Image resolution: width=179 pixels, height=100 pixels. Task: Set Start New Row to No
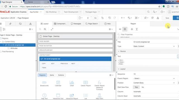pyautogui.click(x=143, y=87)
